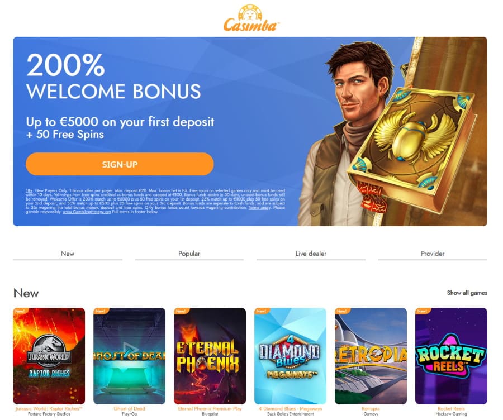This screenshot has height=420, width=503.
Task: Click the Retropia title link
Action: click(371, 408)
